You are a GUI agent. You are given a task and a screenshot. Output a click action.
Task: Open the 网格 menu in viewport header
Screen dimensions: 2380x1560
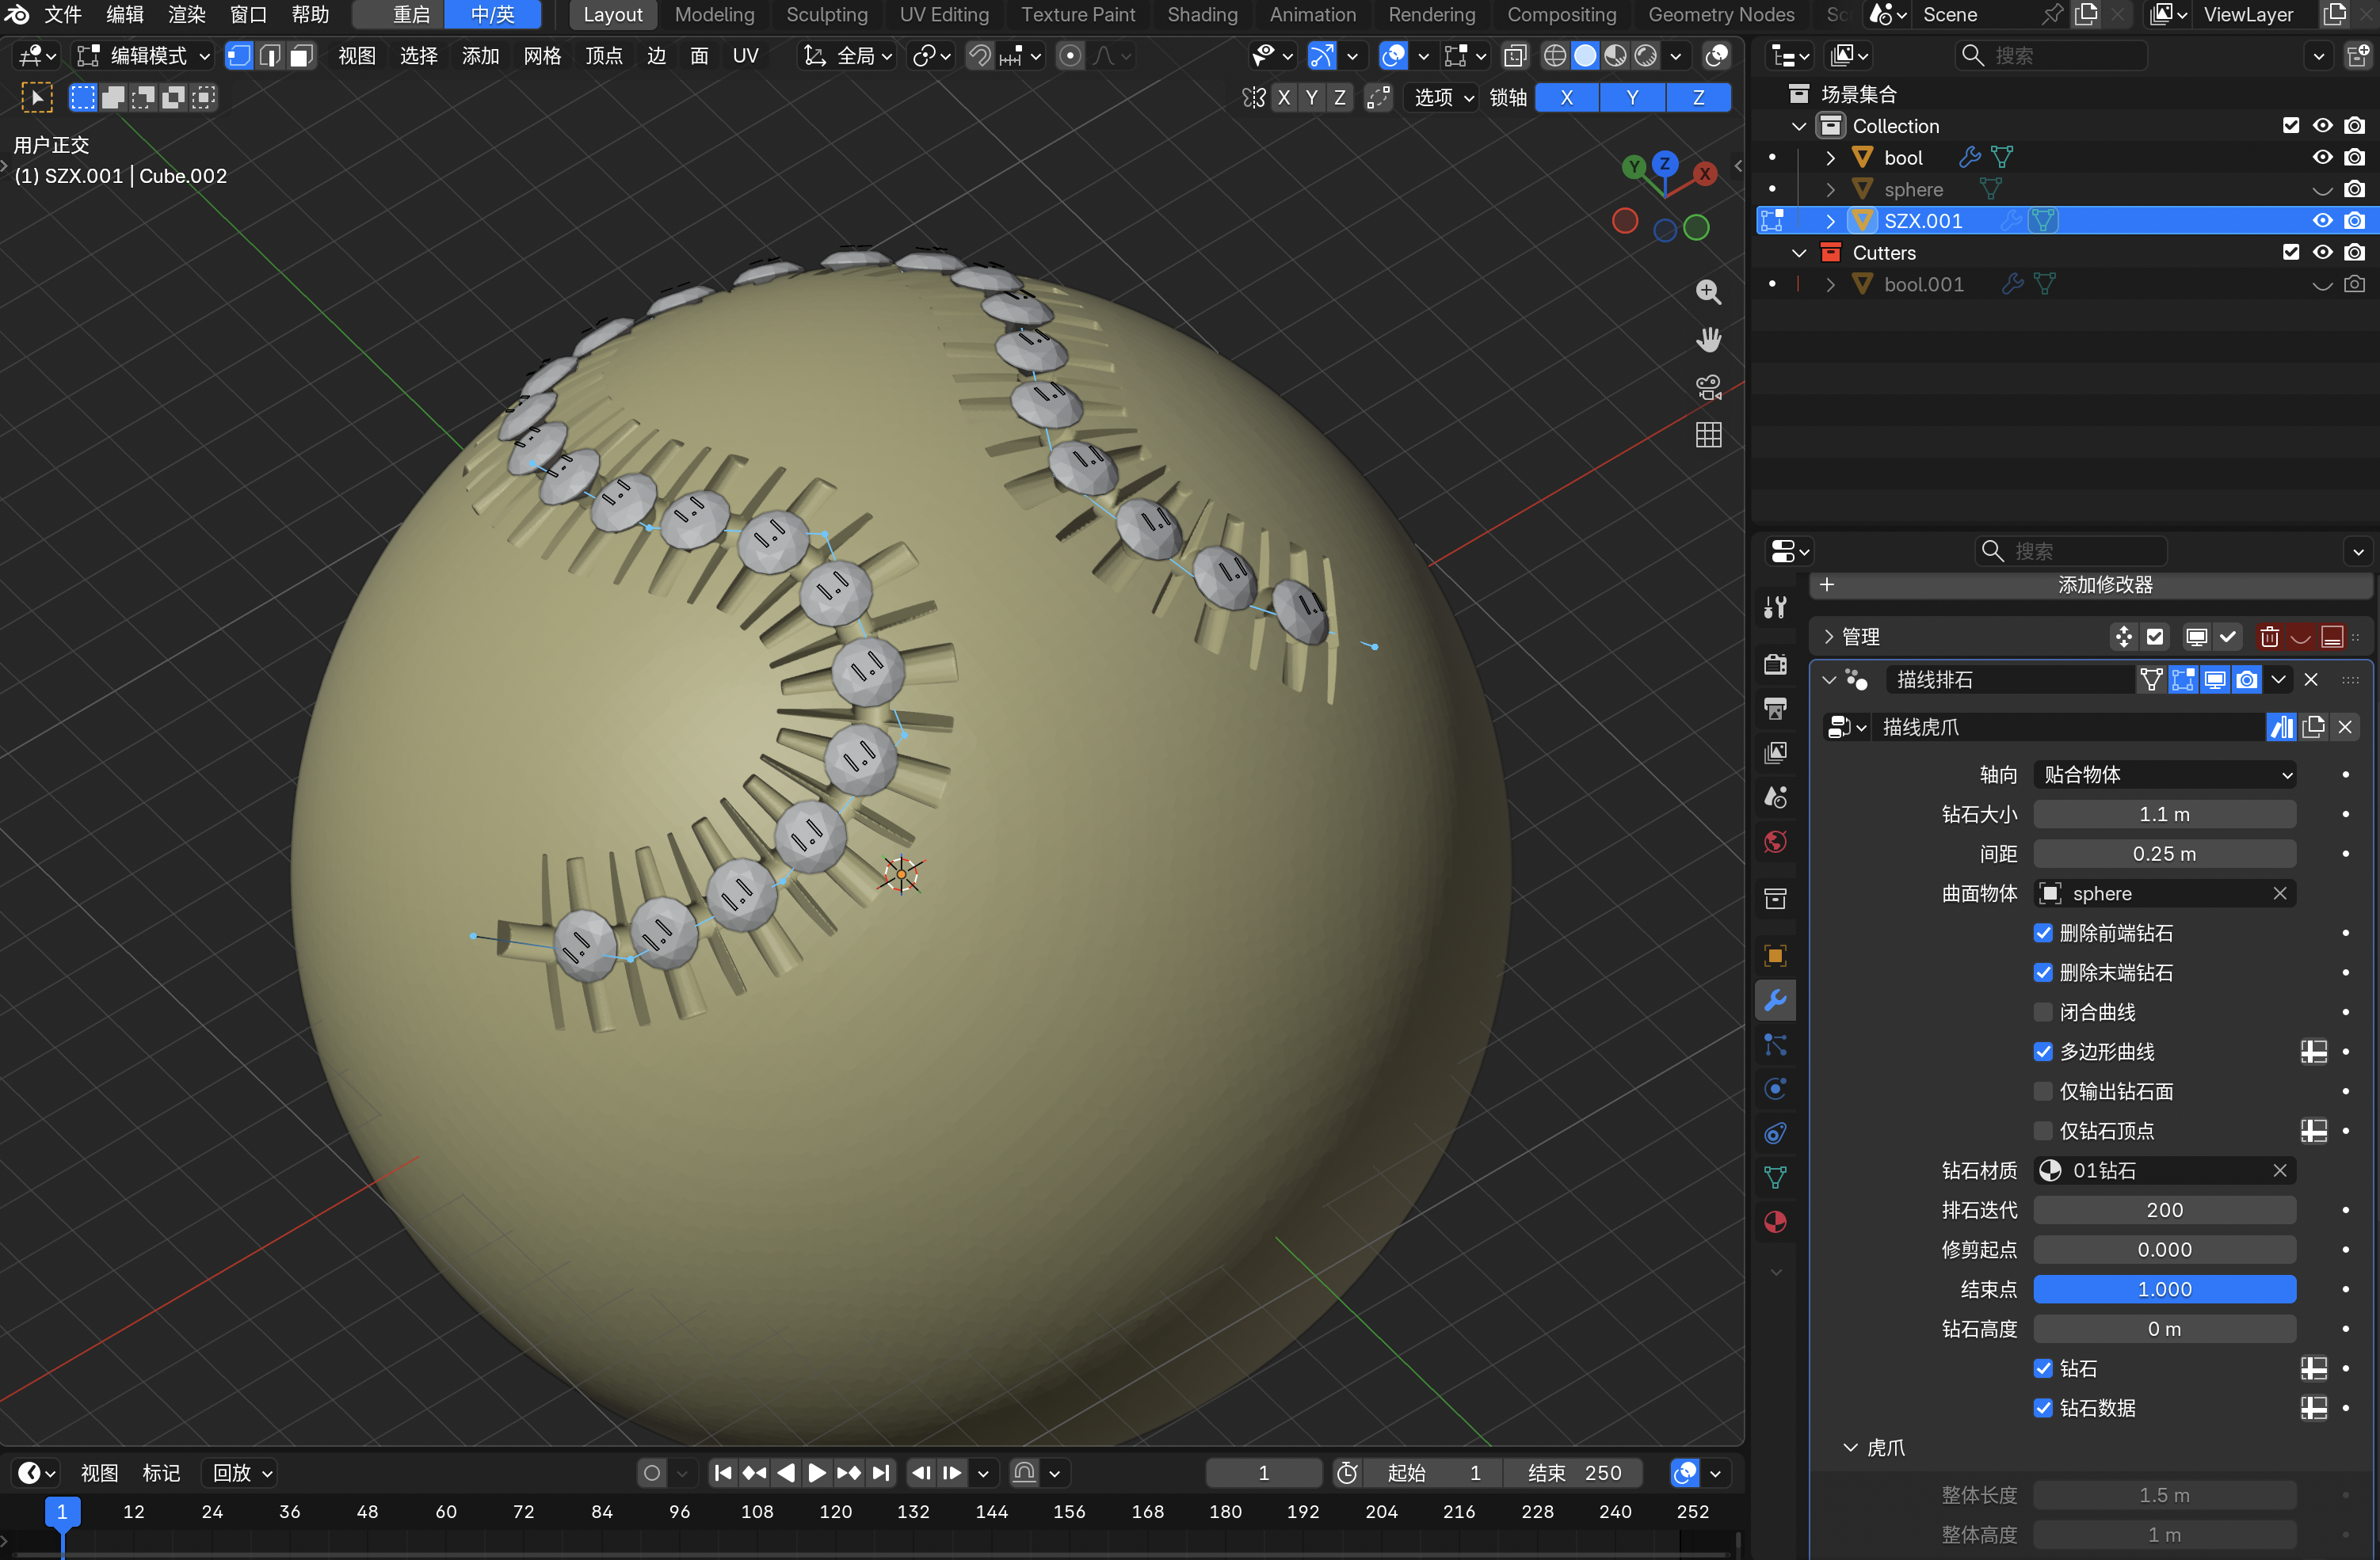point(542,56)
